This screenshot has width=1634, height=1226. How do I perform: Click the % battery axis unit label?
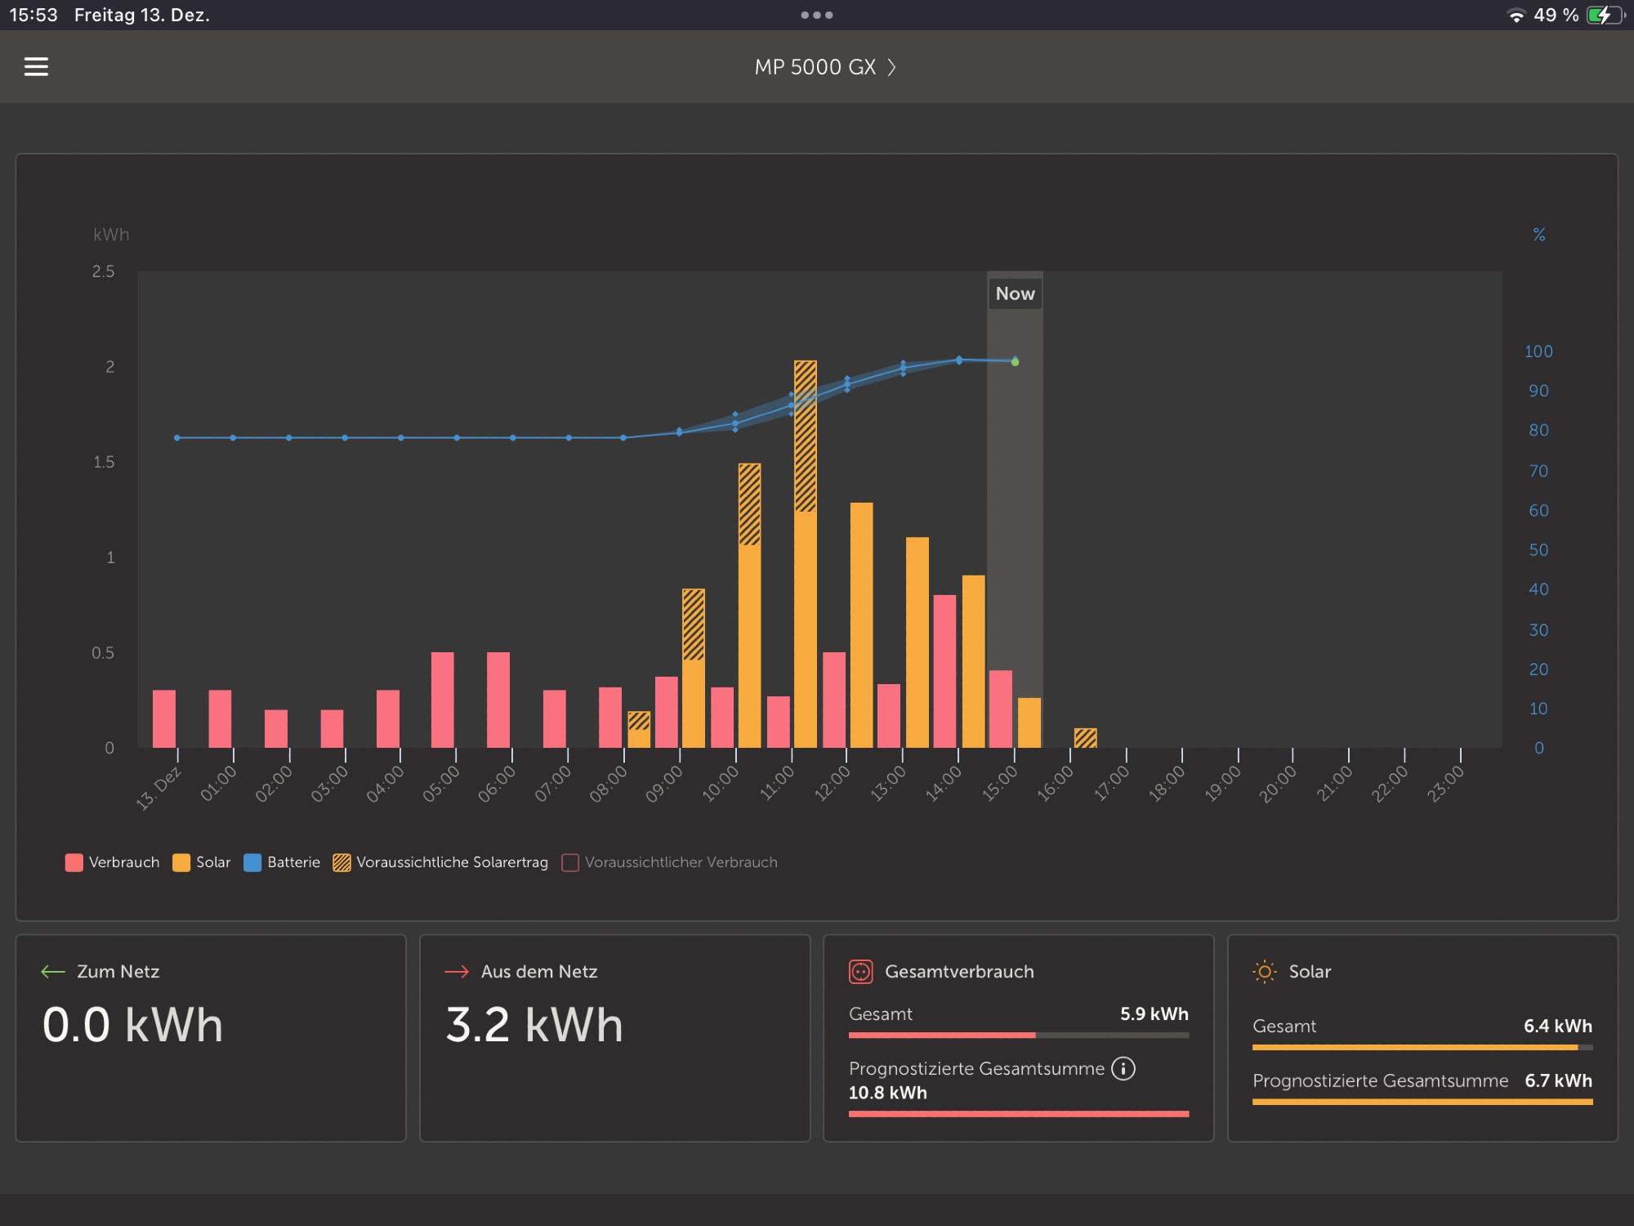[1539, 235]
